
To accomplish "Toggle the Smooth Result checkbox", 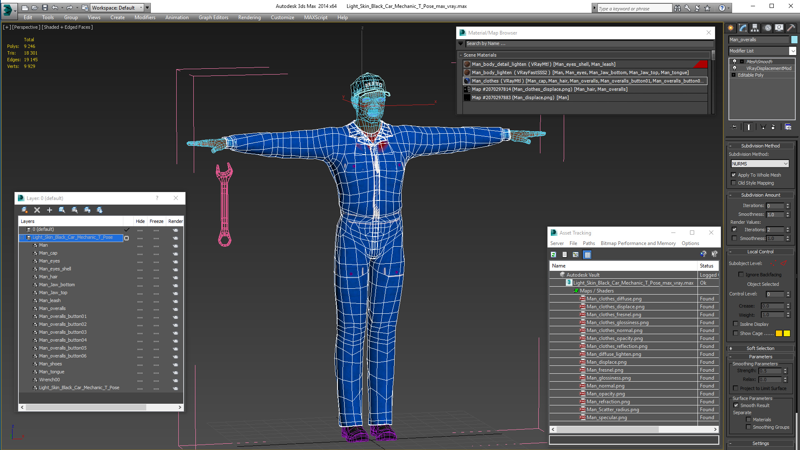I will 736,405.
